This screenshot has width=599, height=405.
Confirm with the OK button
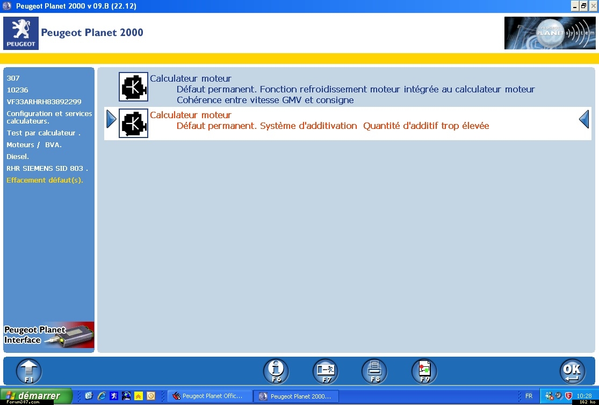pyautogui.click(x=572, y=371)
